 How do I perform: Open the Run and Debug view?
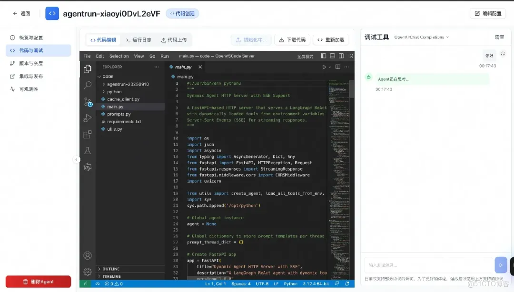click(87, 118)
